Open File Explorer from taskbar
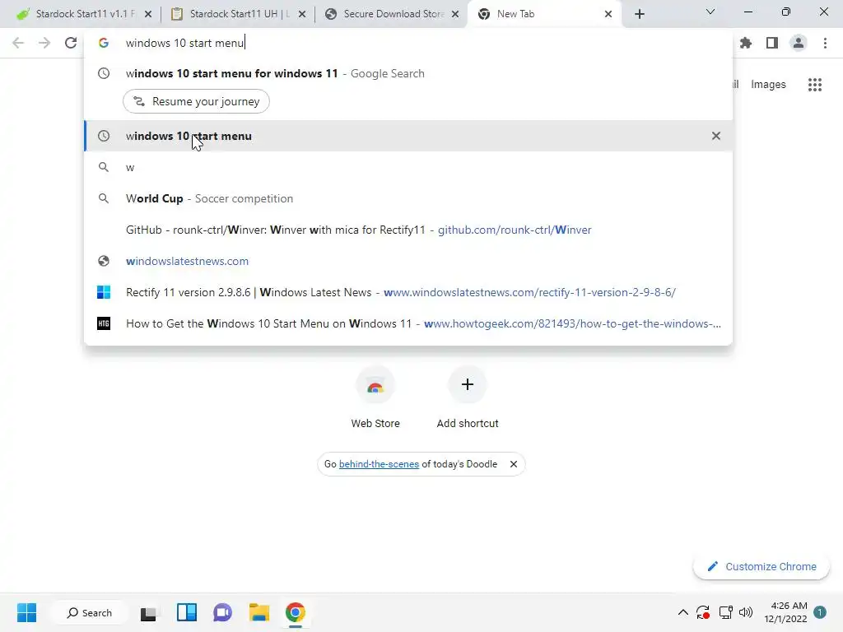843x632 pixels. click(259, 612)
